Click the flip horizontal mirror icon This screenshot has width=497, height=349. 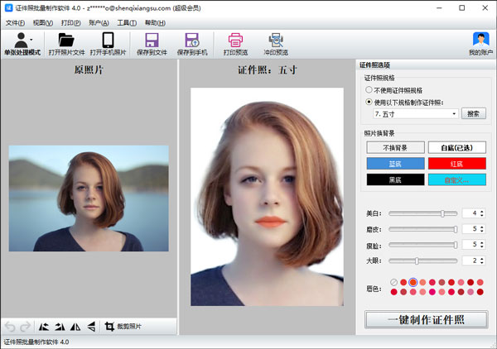pos(75,327)
